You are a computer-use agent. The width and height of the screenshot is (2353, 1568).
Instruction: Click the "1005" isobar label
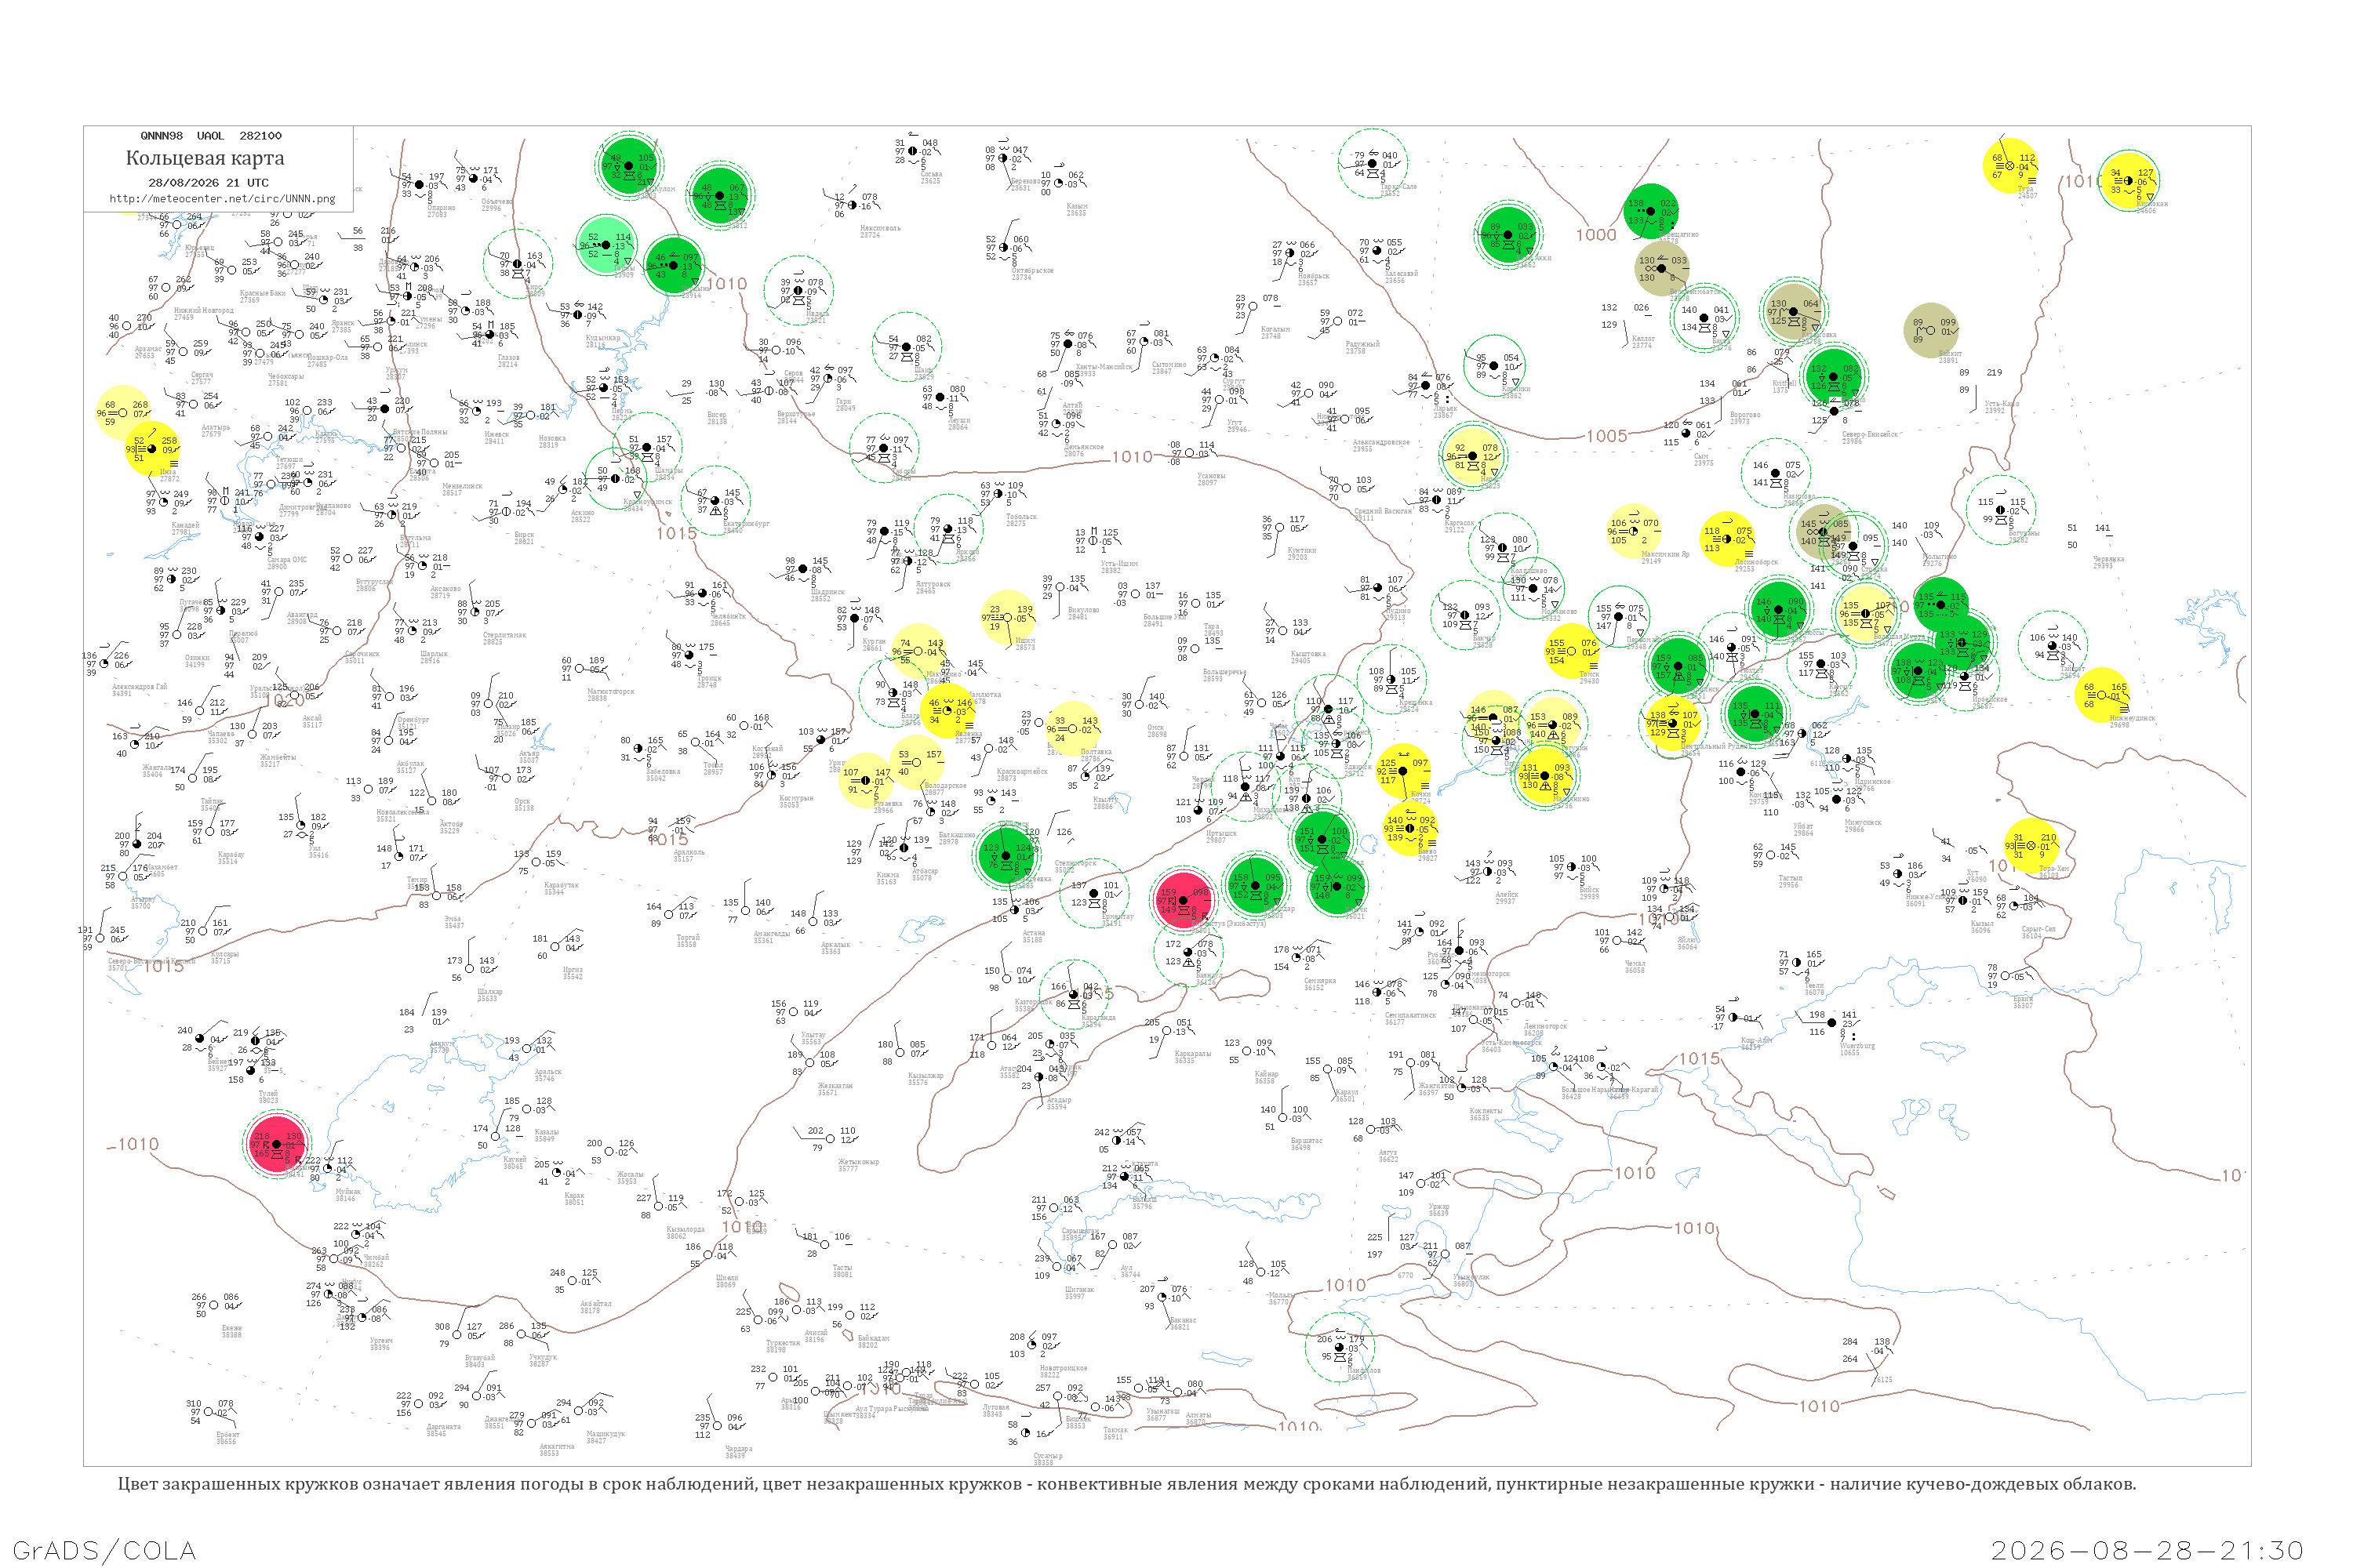(1606, 436)
